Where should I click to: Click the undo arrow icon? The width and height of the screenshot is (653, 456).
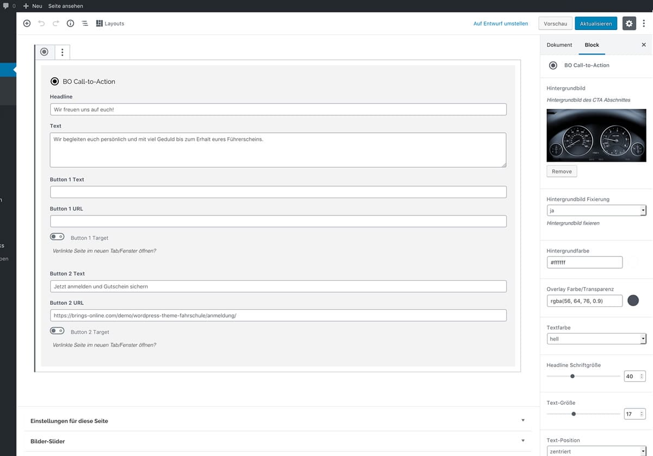pos(41,23)
